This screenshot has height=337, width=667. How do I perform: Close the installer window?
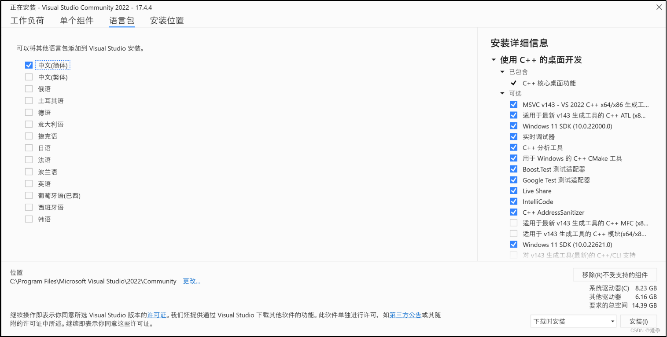point(659,7)
